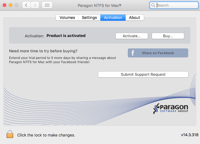Click the magnifying glass search icon
This screenshot has width=200, height=144.
pyautogui.click(x=153, y=5)
